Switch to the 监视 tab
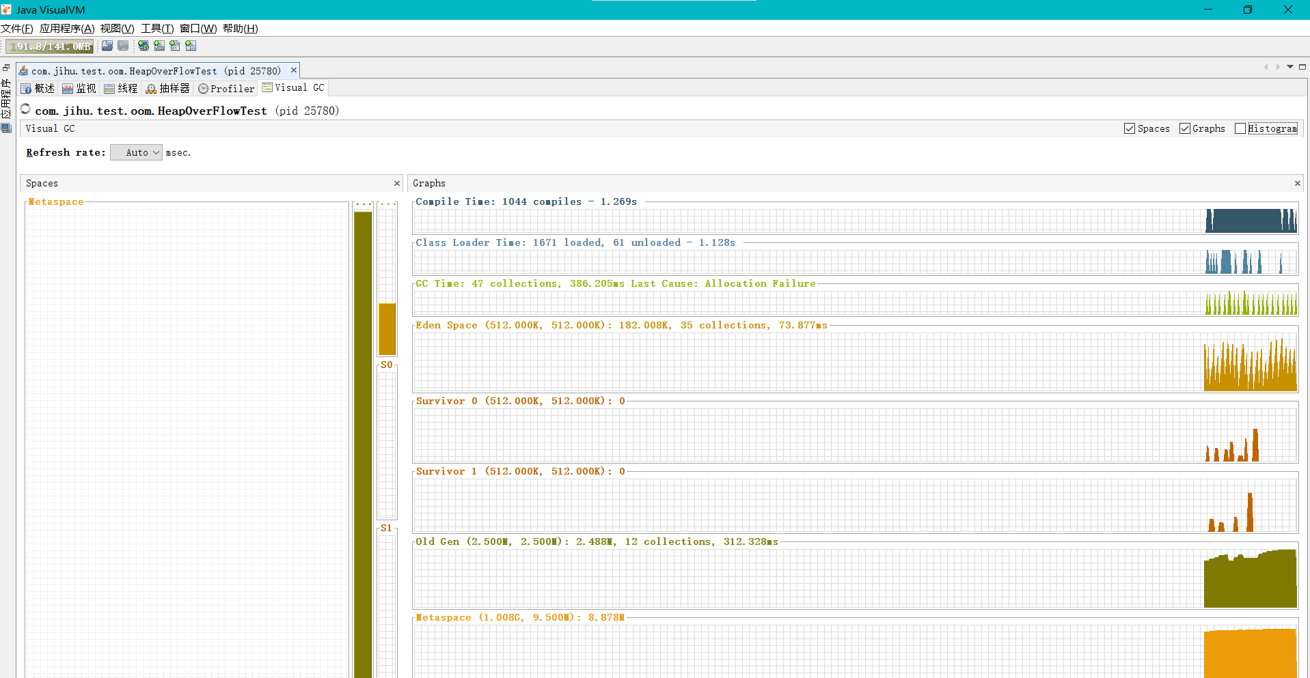 coord(79,88)
